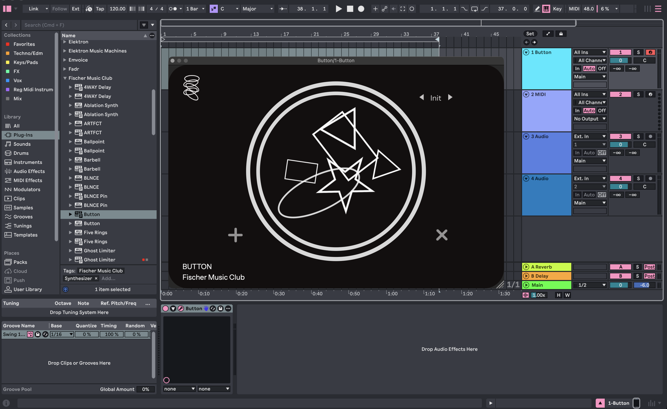Open the Major scale dropdown
Image resolution: width=667 pixels, height=409 pixels.
257,9
